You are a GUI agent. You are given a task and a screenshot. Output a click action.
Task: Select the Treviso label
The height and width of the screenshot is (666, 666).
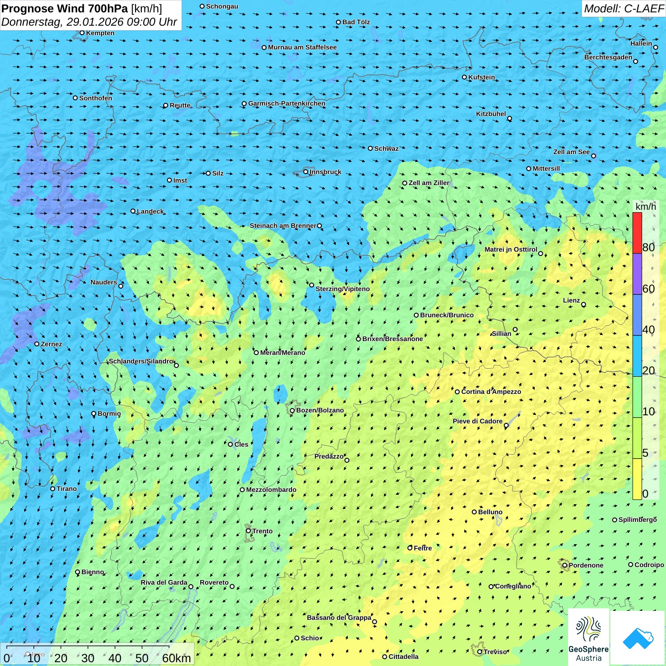click(496, 652)
